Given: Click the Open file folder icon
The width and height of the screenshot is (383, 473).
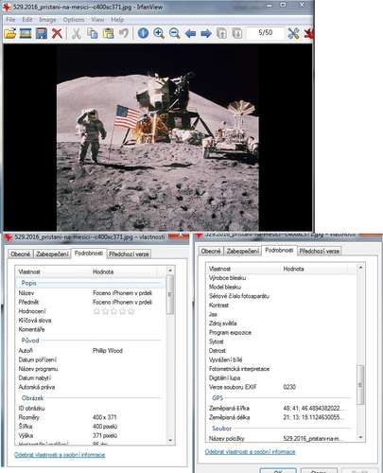Looking at the screenshot, I should point(10,33).
